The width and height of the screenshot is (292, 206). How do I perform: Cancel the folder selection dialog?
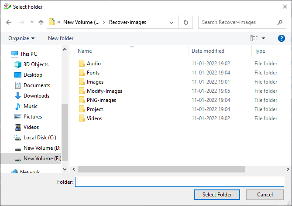(x=265, y=195)
